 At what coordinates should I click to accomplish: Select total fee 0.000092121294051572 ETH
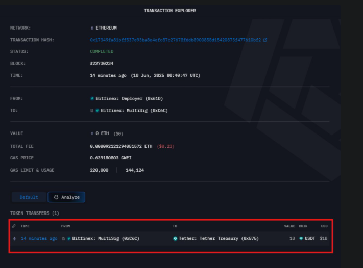pyautogui.click(x=121, y=146)
